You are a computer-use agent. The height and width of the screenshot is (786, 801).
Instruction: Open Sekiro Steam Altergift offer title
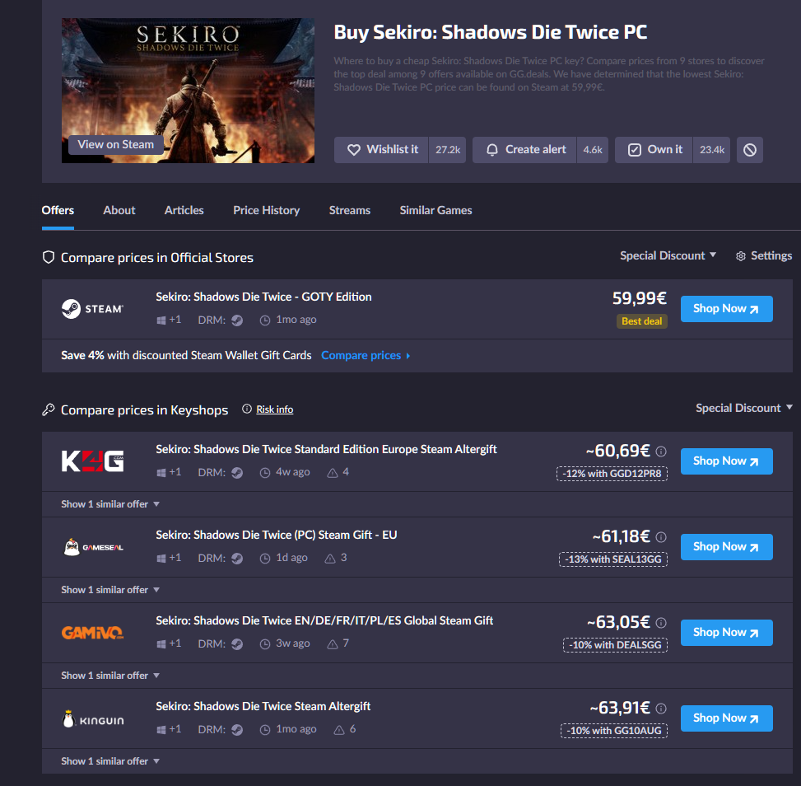263,706
